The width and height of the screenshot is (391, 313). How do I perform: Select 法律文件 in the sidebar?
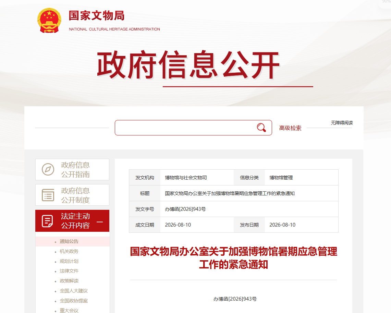pyautogui.click(x=69, y=271)
